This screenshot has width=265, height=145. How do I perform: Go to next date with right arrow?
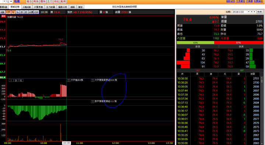[254, 12]
